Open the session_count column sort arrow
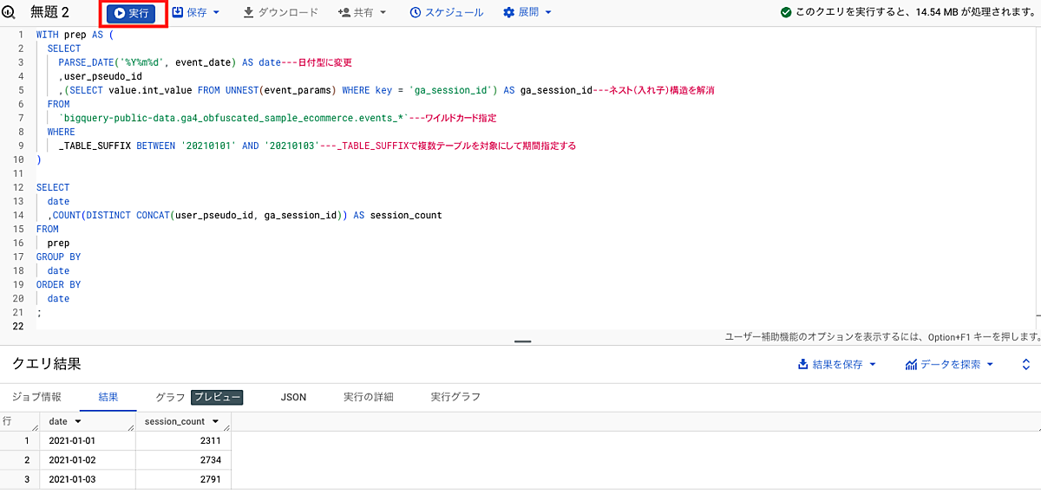 215,422
